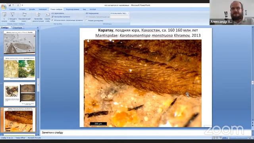Click status bar slide counter 'Слайд 14'
This screenshot has width=254, height=143.
[7, 138]
